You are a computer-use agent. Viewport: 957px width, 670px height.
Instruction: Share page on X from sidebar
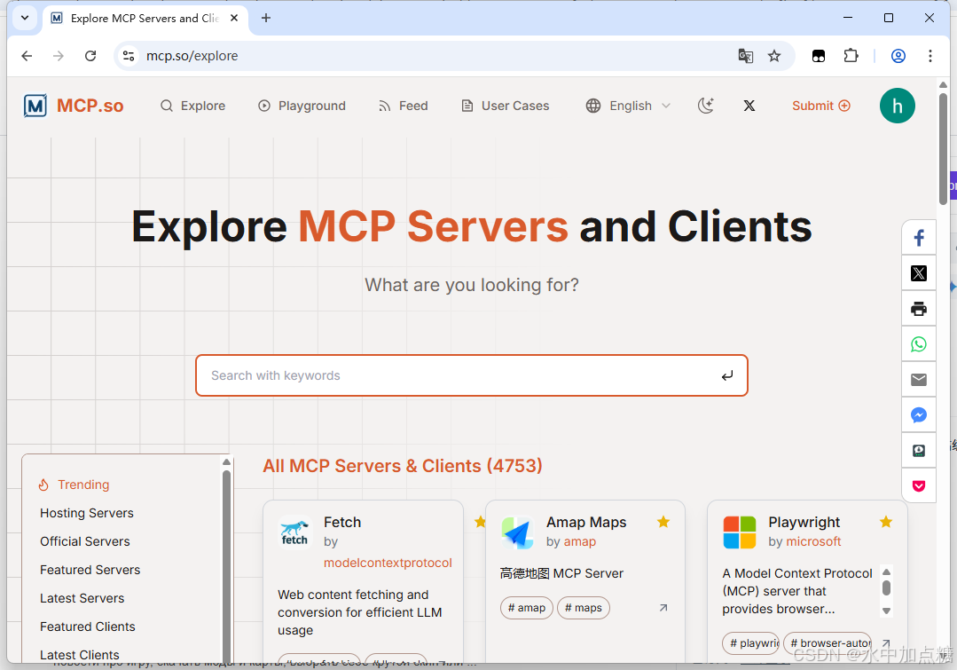919,273
